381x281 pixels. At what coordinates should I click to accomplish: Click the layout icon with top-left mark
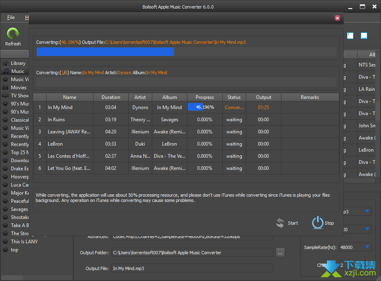pyautogui.click(x=350, y=36)
